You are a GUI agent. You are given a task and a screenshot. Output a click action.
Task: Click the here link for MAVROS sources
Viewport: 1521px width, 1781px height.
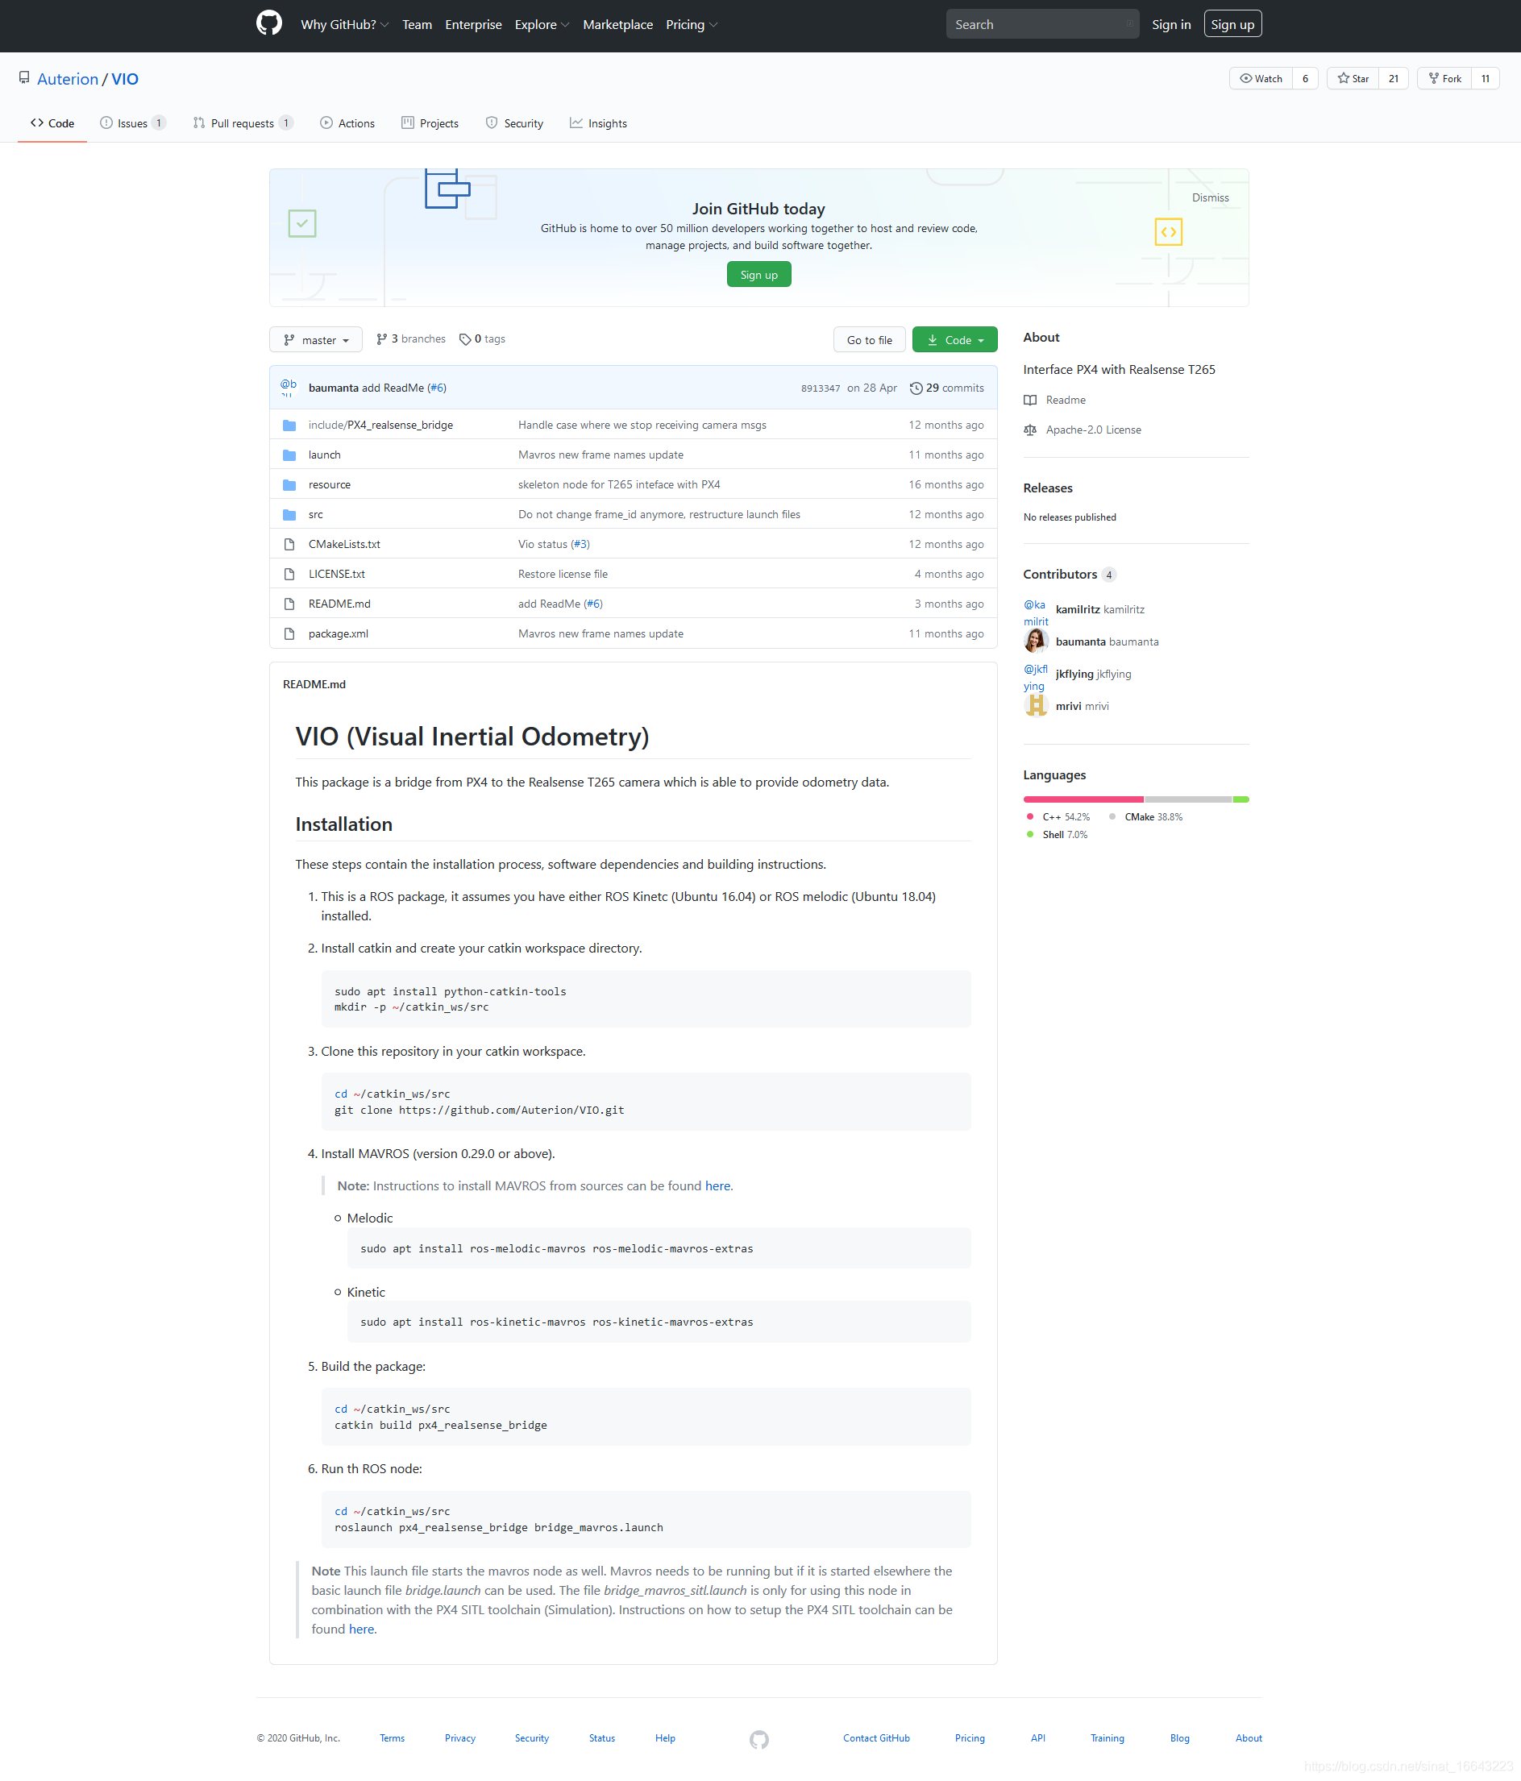(718, 1186)
